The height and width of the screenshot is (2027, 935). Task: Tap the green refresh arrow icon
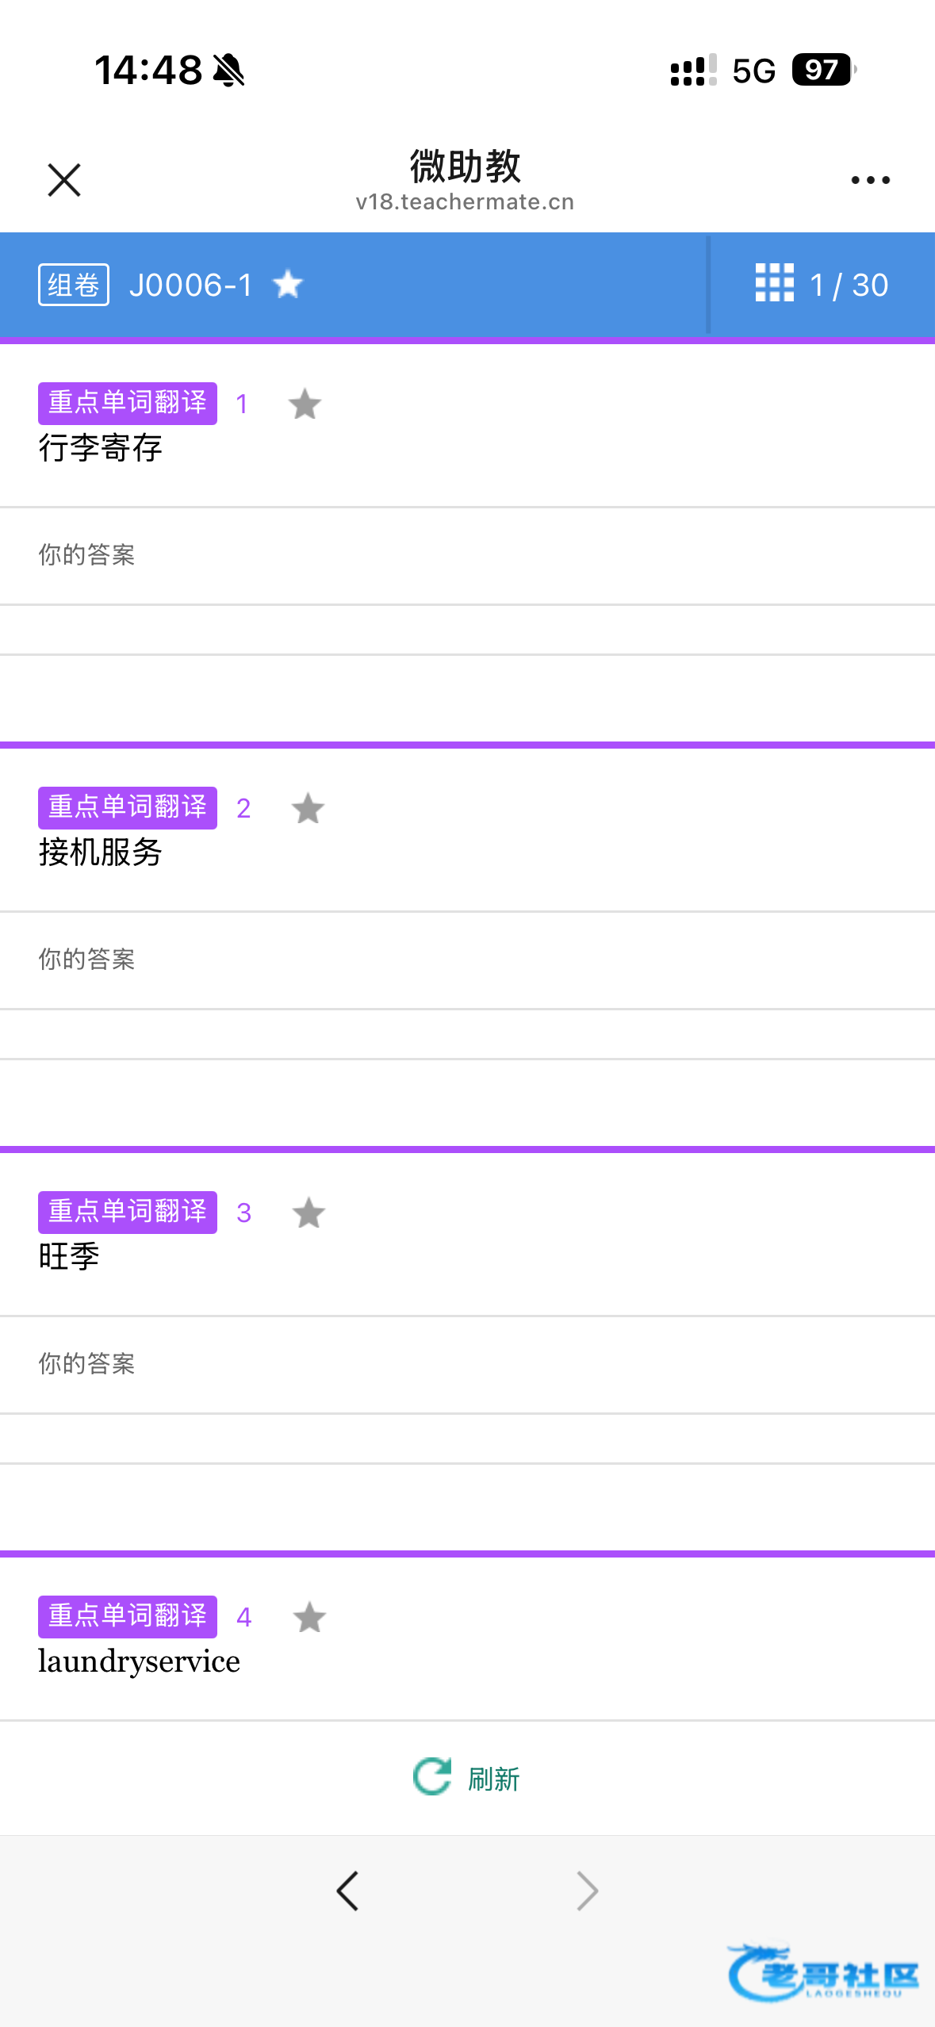pyautogui.click(x=432, y=1776)
